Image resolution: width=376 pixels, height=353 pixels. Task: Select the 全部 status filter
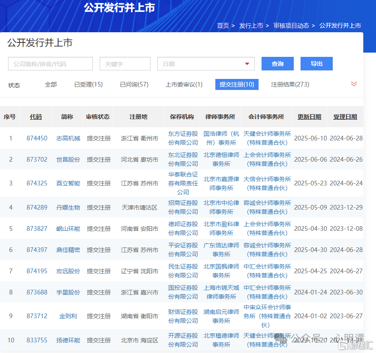(x=51, y=84)
